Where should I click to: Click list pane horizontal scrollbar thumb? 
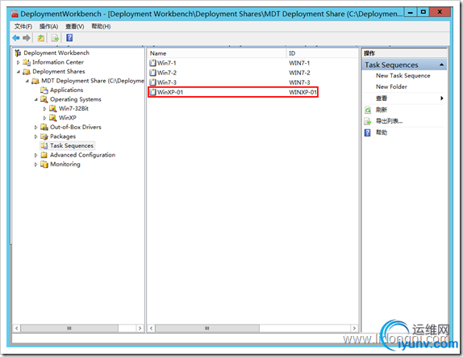207,328
